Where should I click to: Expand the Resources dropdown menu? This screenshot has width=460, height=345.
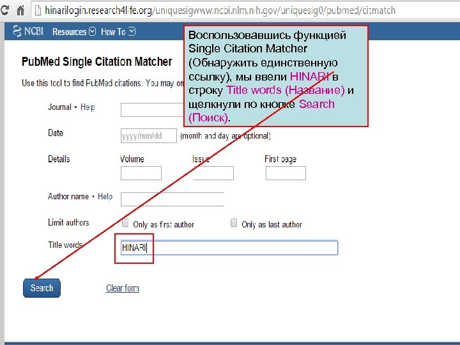pyautogui.click(x=74, y=32)
